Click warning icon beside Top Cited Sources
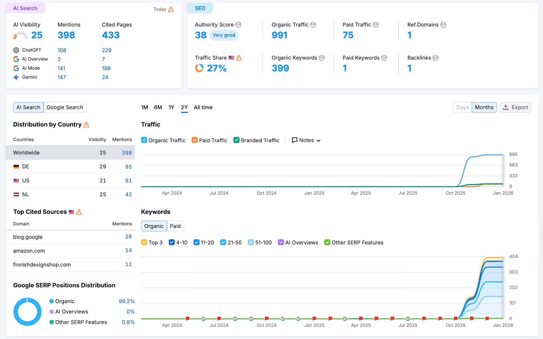 [79, 212]
